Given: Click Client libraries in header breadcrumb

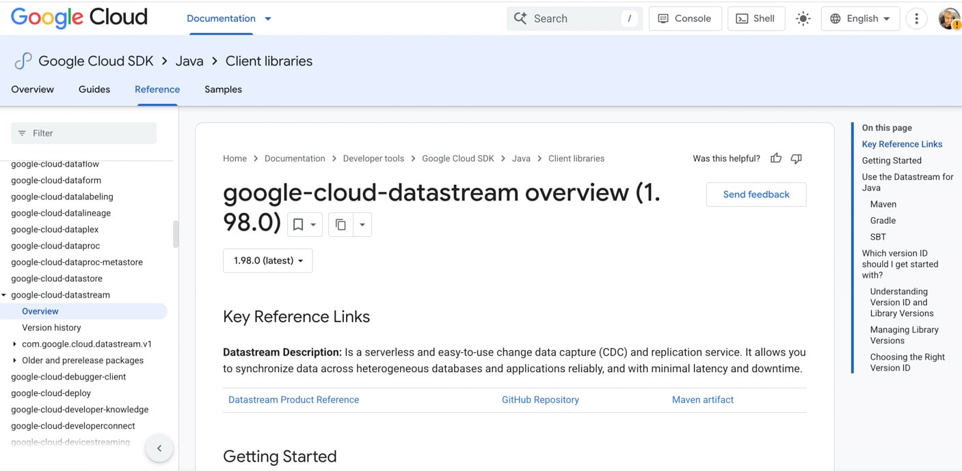Looking at the screenshot, I should (x=269, y=61).
